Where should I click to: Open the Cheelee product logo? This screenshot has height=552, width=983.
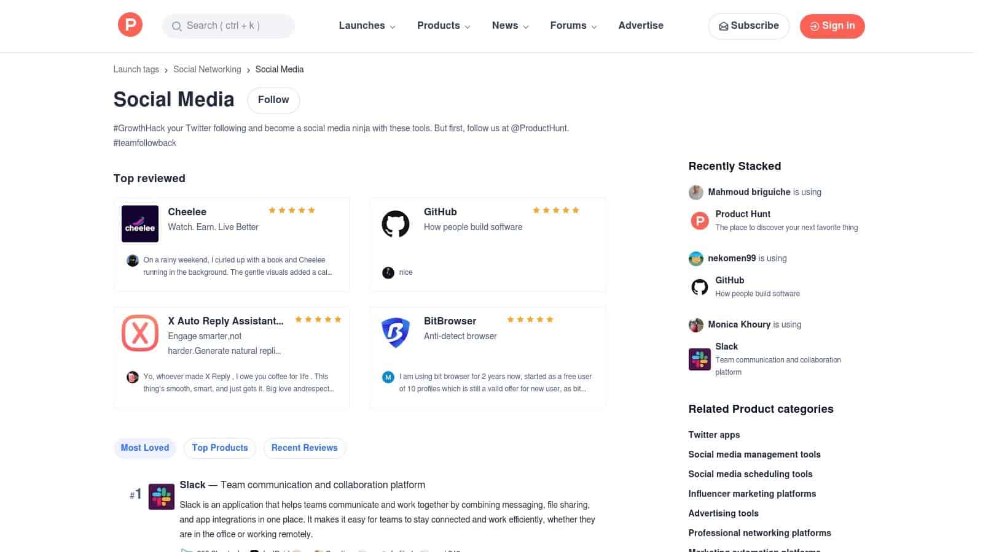140,224
